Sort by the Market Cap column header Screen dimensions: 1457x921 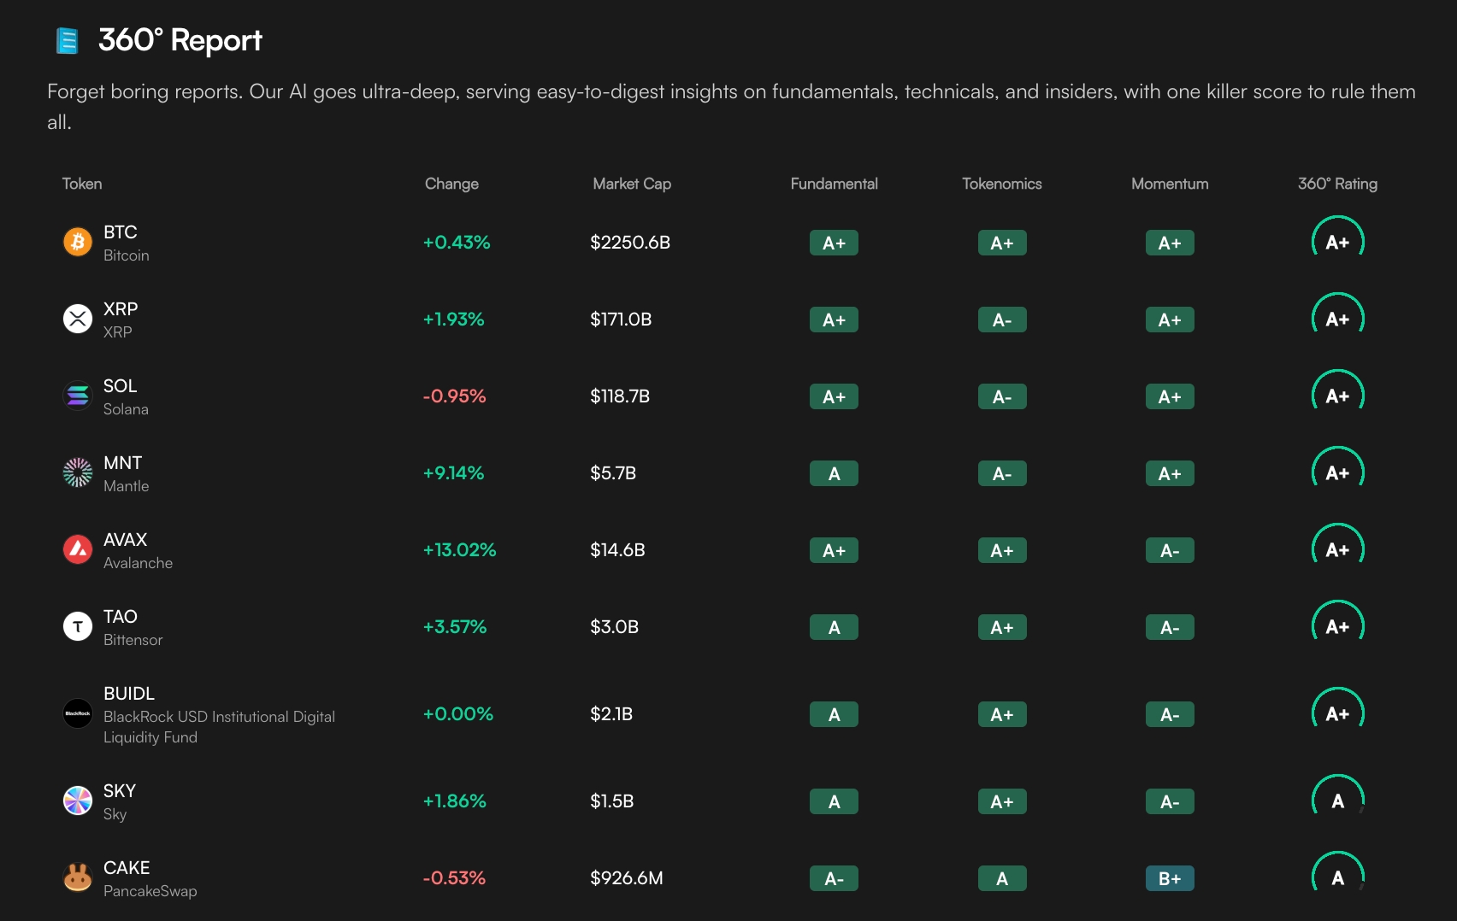(x=632, y=184)
